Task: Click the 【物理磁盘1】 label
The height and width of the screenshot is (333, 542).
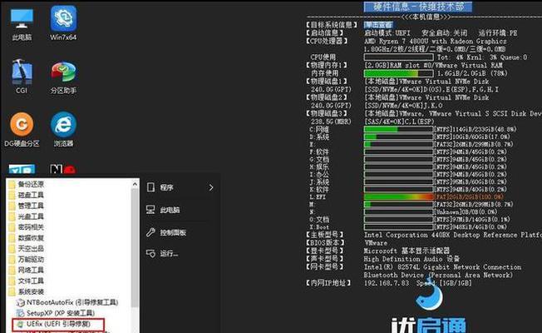Action: click(x=327, y=82)
